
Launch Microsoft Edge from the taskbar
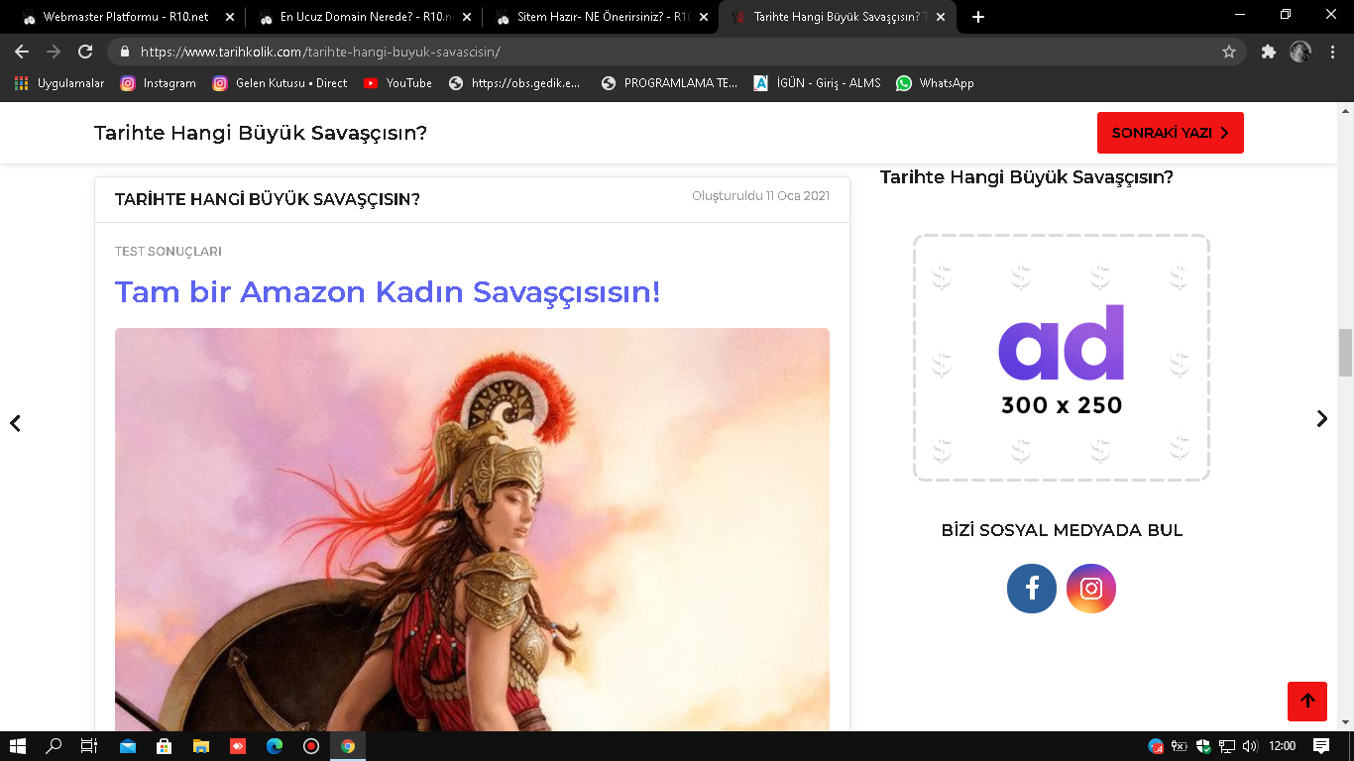[x=275, y=746]
